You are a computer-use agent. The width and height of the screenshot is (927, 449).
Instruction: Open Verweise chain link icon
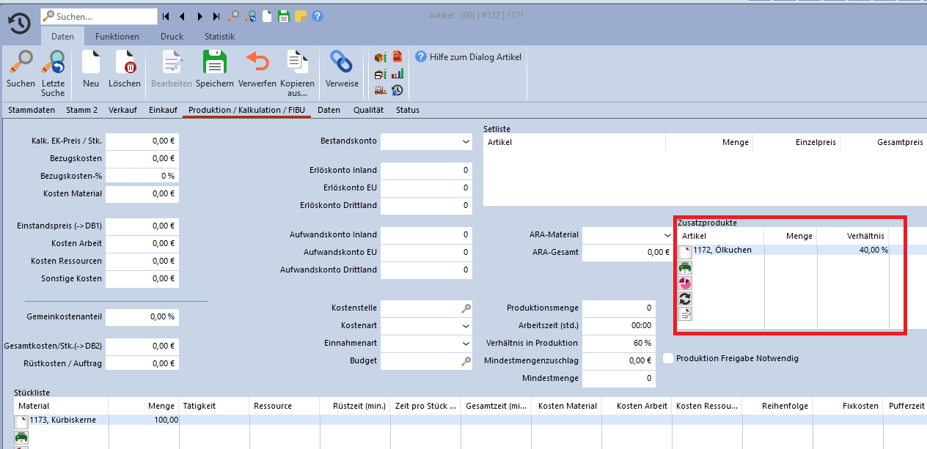[342, 64]
